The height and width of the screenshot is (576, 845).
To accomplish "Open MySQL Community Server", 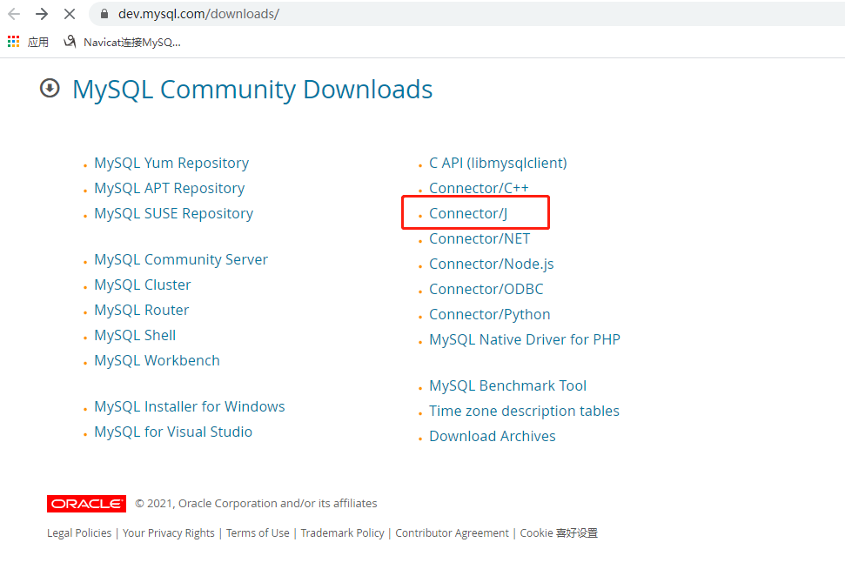I will (x=181, y=259).
